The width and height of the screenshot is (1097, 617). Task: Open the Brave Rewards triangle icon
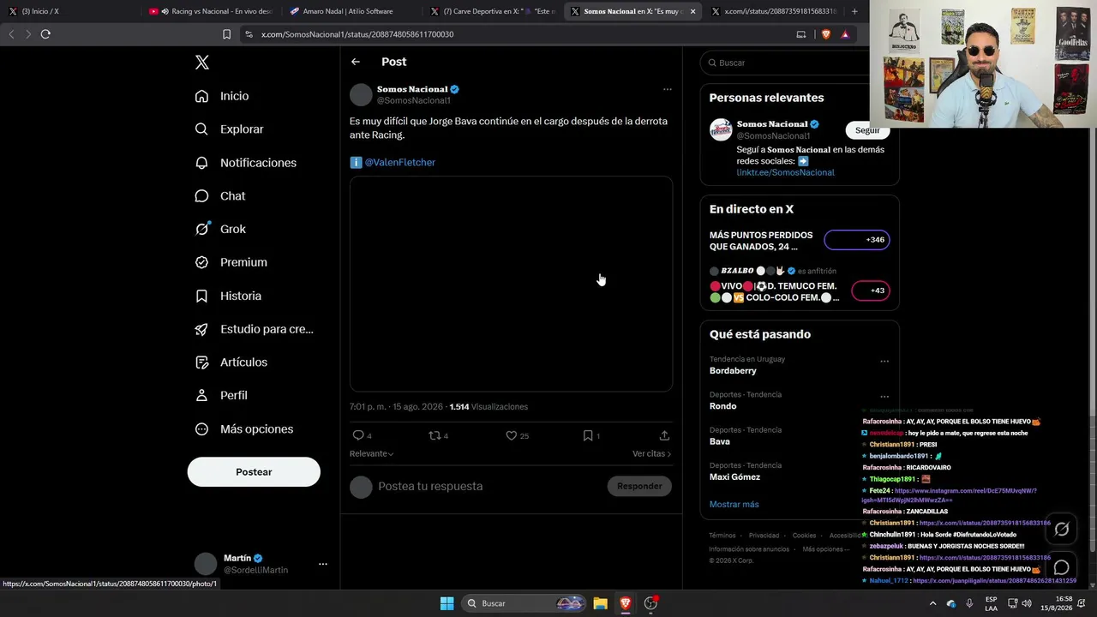(845, 34)
